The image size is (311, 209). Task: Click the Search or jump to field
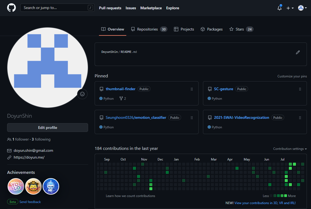(55, 8)
